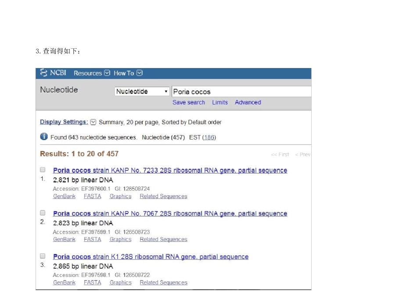Click 'Accession: EF397600.1' text
The height and width of the screenshot is (295, 417).
[x=82, y=189]
